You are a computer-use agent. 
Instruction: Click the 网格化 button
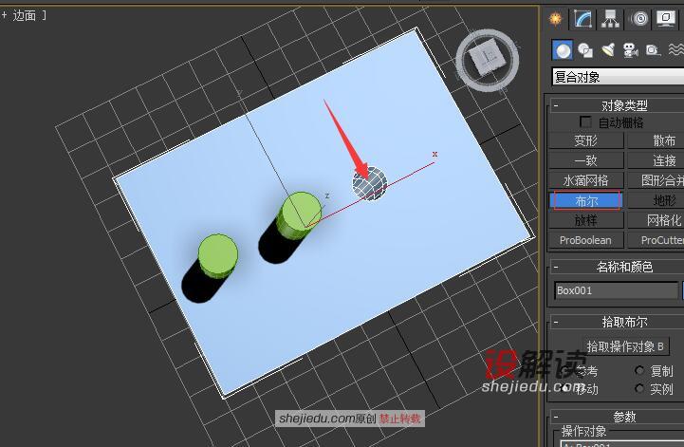click(x=656, y=220)
